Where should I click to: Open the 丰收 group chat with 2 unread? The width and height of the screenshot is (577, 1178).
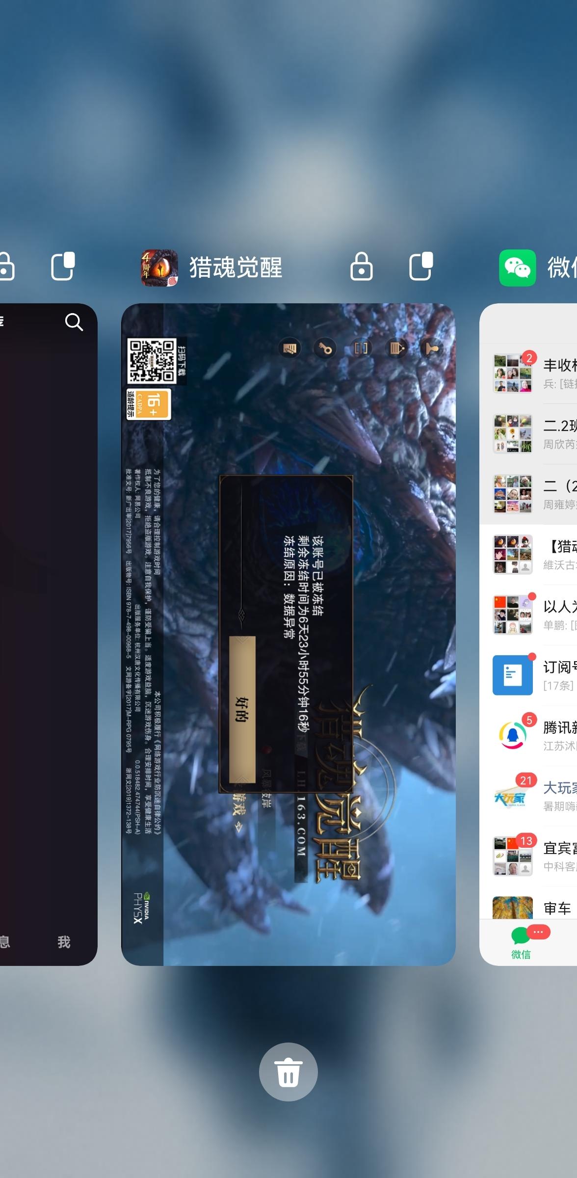(x=528, y=374)
